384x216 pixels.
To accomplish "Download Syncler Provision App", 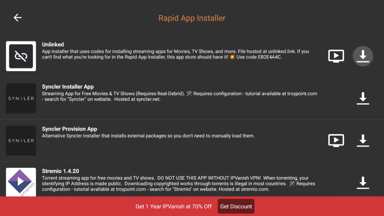I will [362, 141].
